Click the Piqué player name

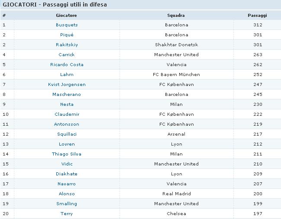click(67, 35)
